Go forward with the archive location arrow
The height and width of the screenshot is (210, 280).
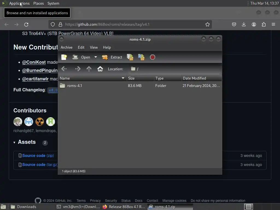tap(78, 69)
